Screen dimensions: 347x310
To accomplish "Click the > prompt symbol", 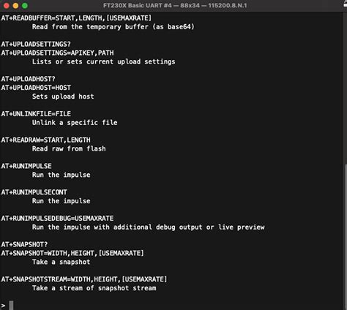I will (x=3, y=306).
